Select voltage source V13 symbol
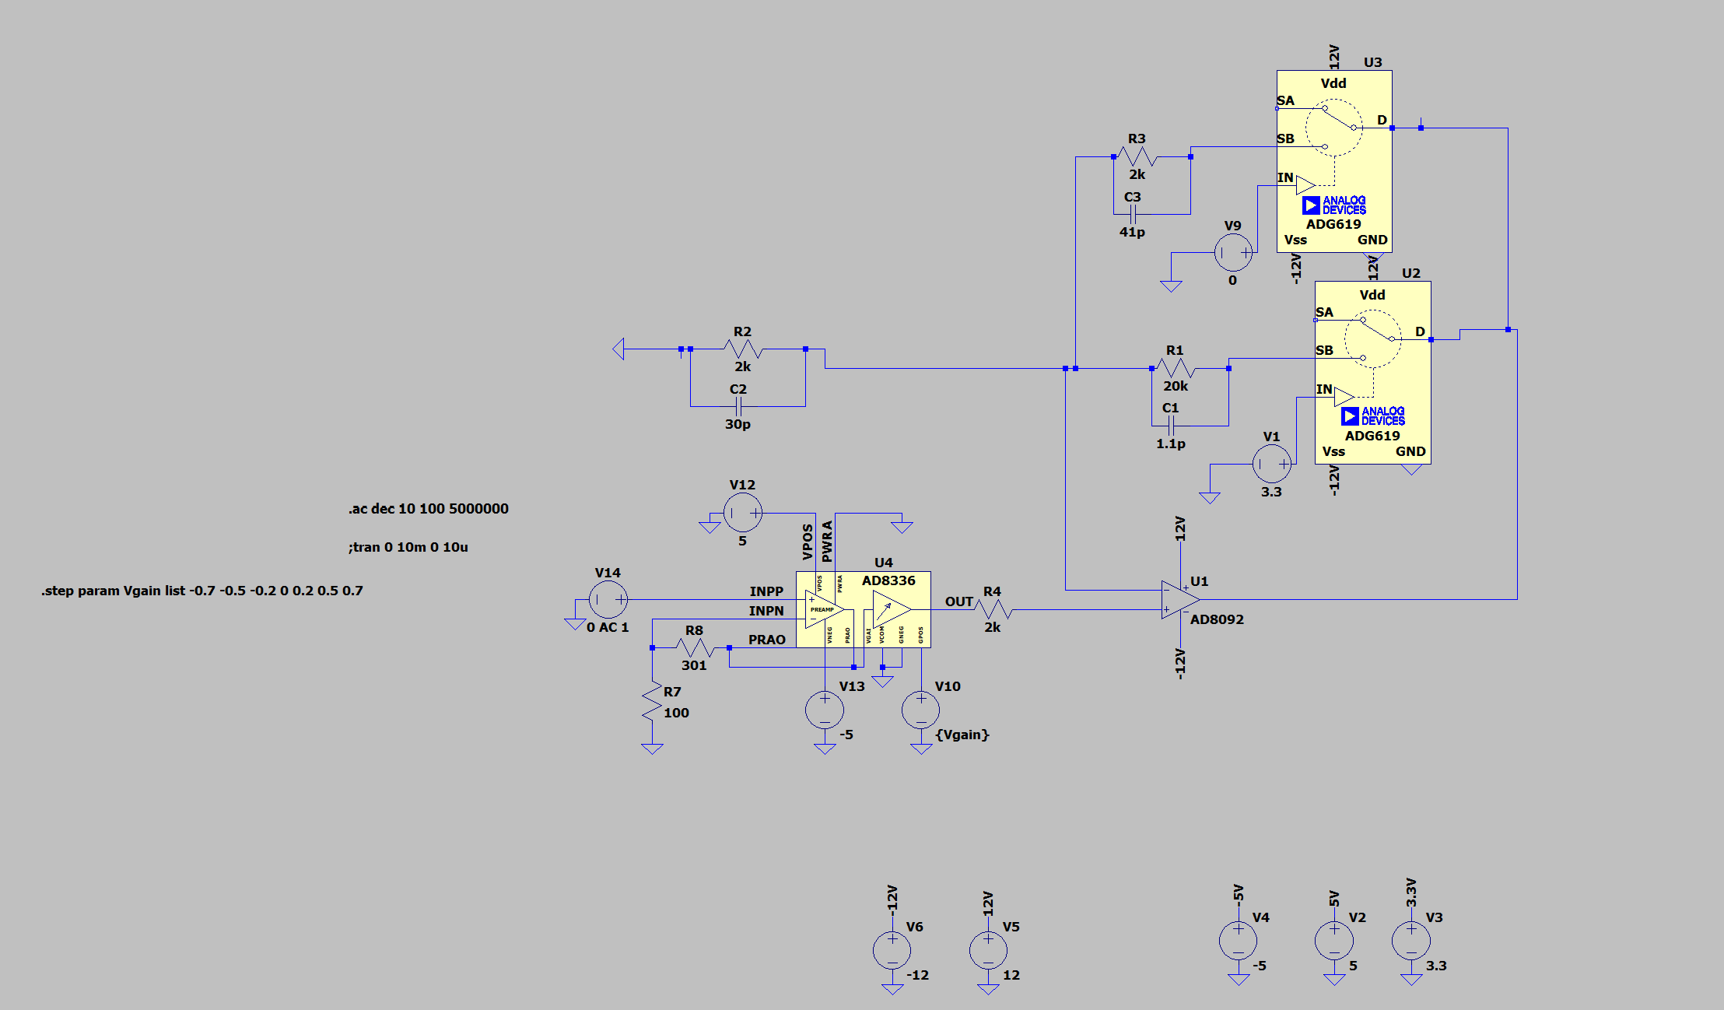Screen dimensions: 1724x1010 (825, 710)
